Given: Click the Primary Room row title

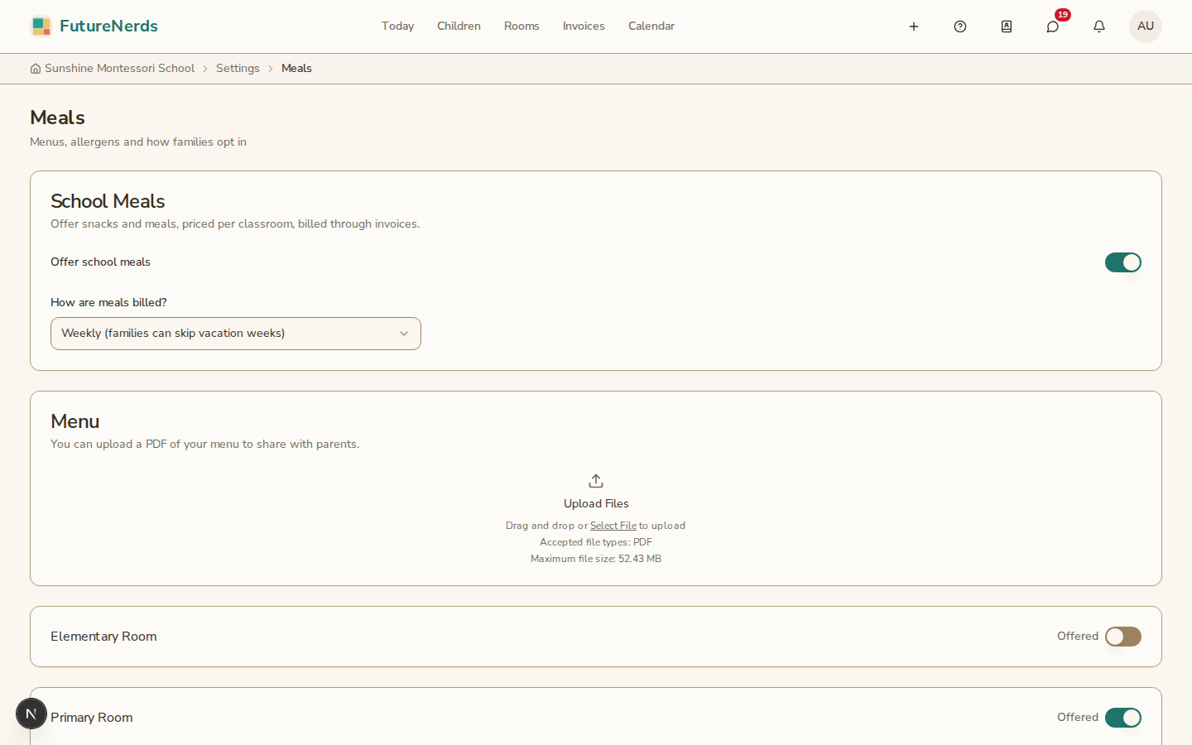Looking at the screenshot, I should (x=92, y=718).
